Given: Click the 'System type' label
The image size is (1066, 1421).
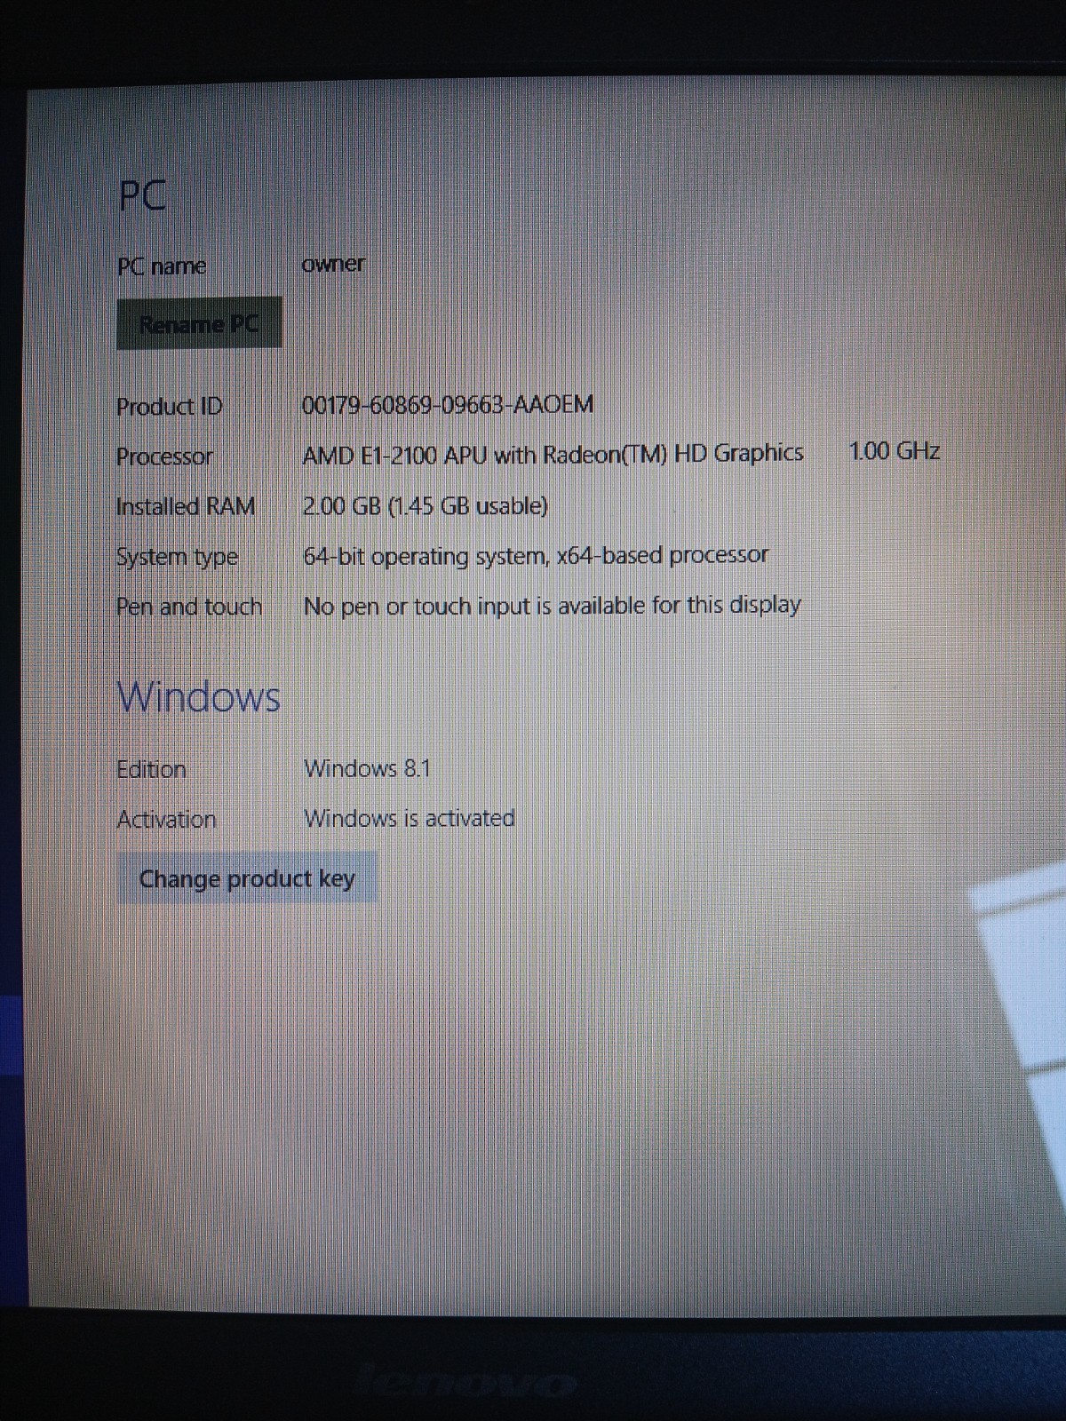Looking at the screenshot, I should [178, 557].
